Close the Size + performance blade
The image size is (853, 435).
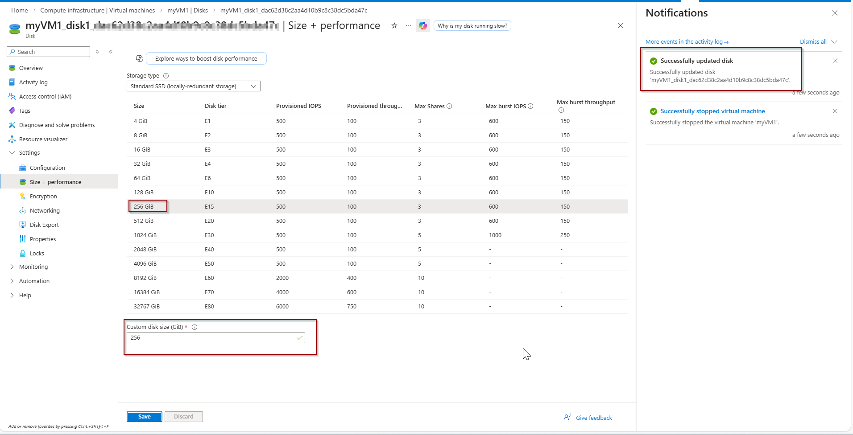coord(621,25)
